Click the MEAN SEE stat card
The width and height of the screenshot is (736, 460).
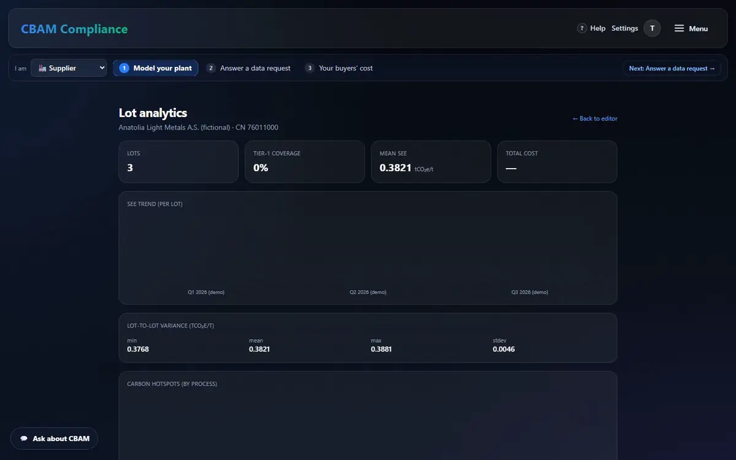coord(431,162)
